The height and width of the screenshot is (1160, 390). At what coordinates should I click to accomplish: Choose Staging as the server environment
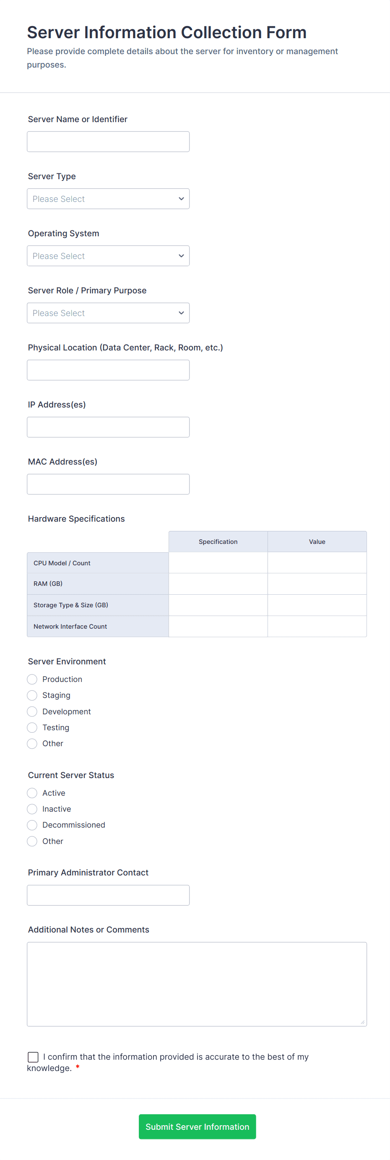pos(31,695)
